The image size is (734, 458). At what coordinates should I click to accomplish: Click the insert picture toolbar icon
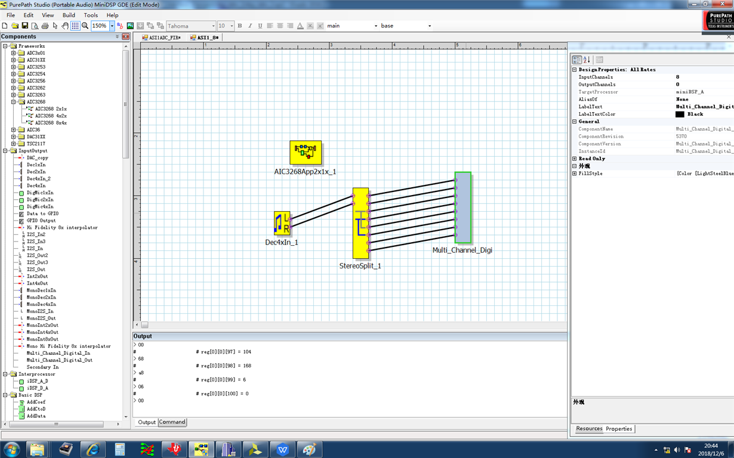(130, 26)
